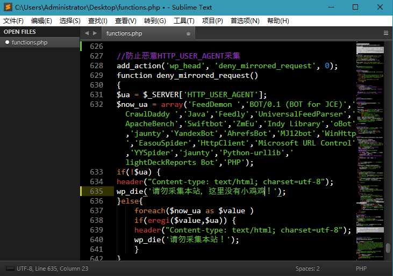Open the PHP syntax selector
This screenshot has width=393, height=276.
coord(361,268)
